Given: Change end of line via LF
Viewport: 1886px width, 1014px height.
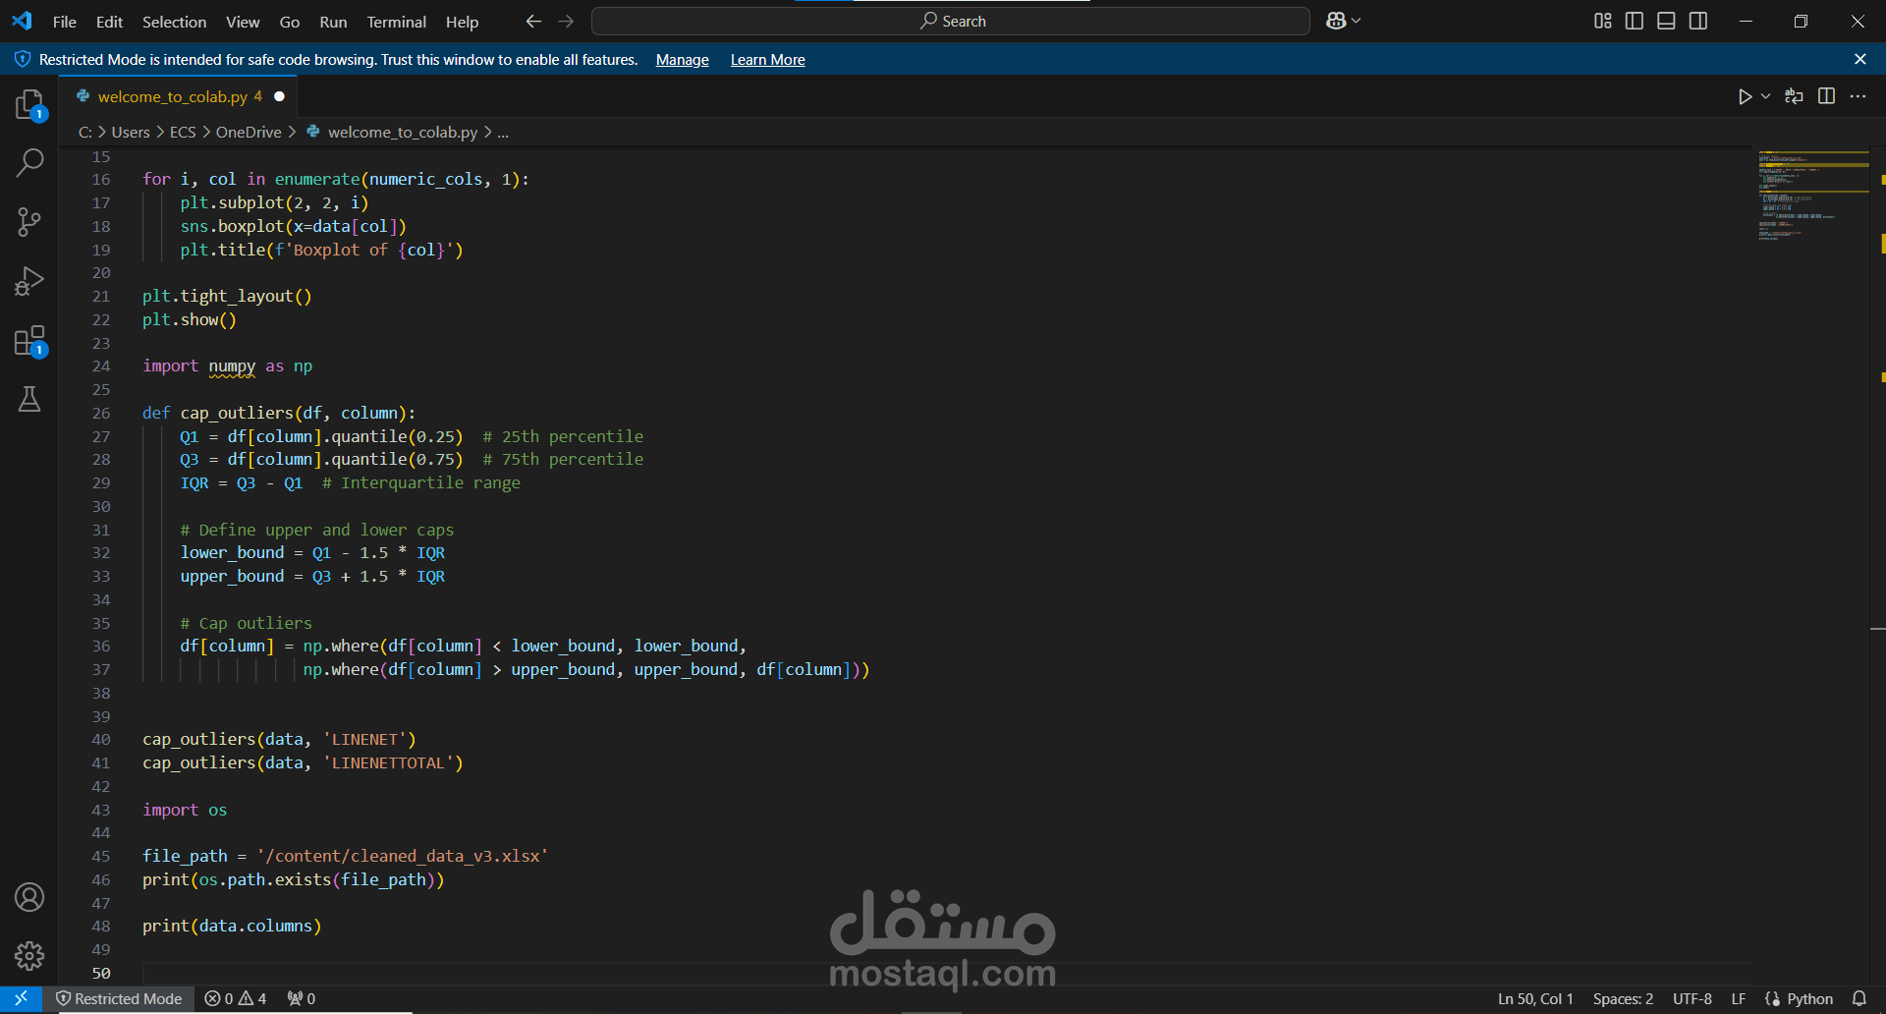Looking at the screenshot, I should (1739, 999).
